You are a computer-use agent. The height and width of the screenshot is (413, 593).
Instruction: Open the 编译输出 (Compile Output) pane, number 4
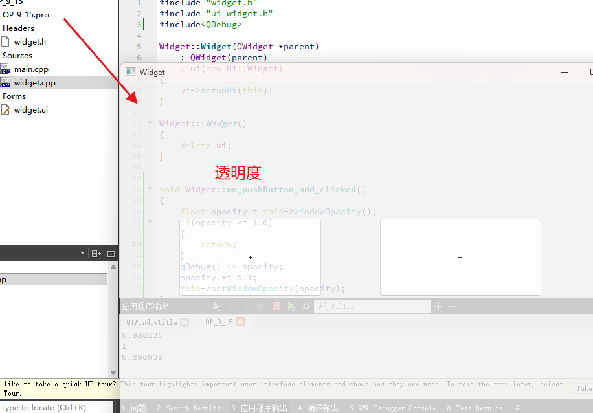318,408
